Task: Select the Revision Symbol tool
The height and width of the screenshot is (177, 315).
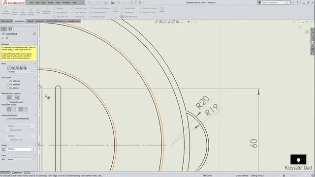Action: [x=148, y=8]
